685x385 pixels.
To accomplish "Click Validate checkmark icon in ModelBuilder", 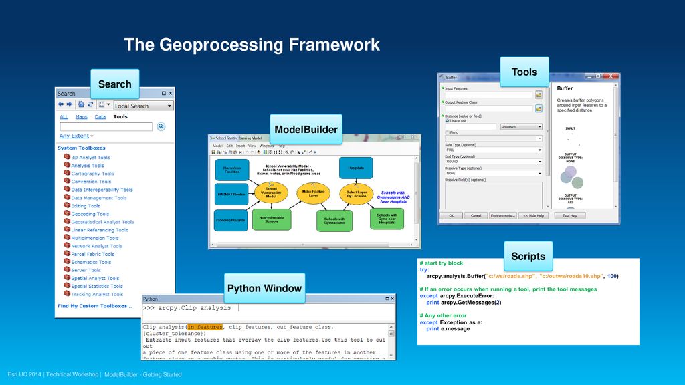I will pos(310,152).
